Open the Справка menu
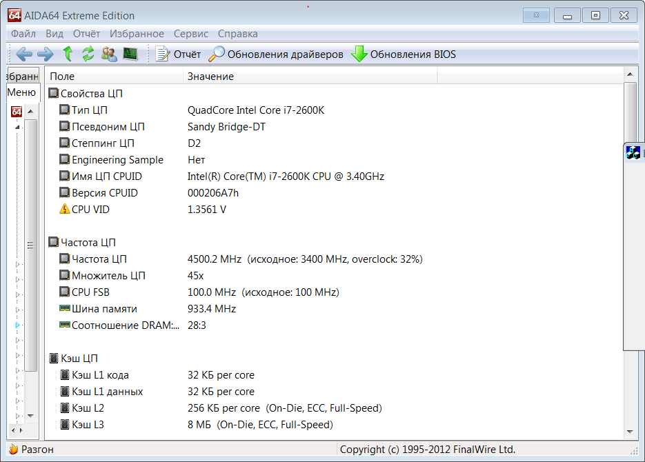This screenshot has width=645, height=462. pyautogui.click(x=238, y=34)
